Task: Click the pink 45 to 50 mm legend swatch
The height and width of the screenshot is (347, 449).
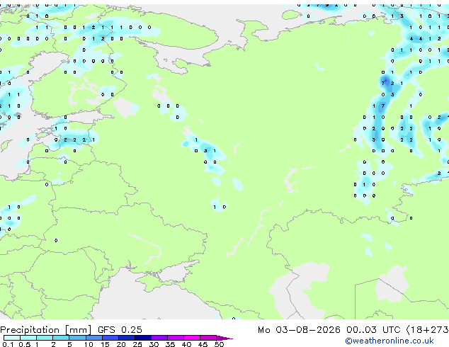Action: click(208, 338)
